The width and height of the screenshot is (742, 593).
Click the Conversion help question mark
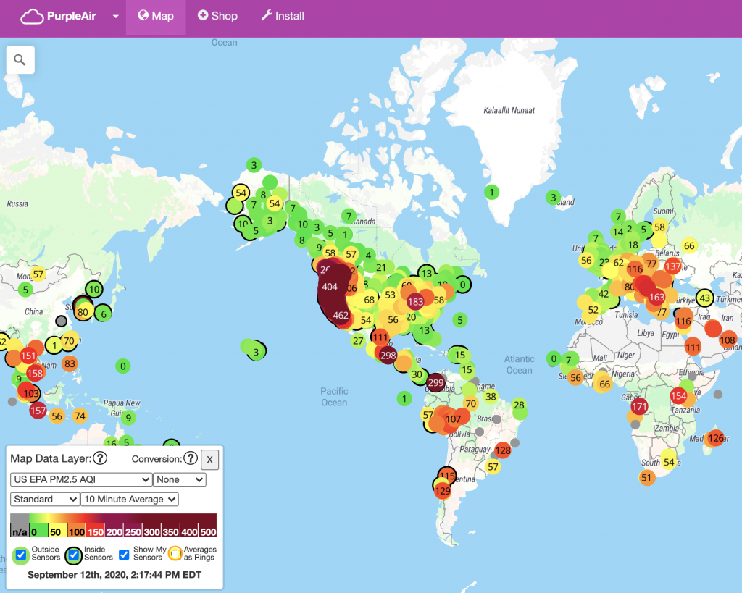[190, 458]
